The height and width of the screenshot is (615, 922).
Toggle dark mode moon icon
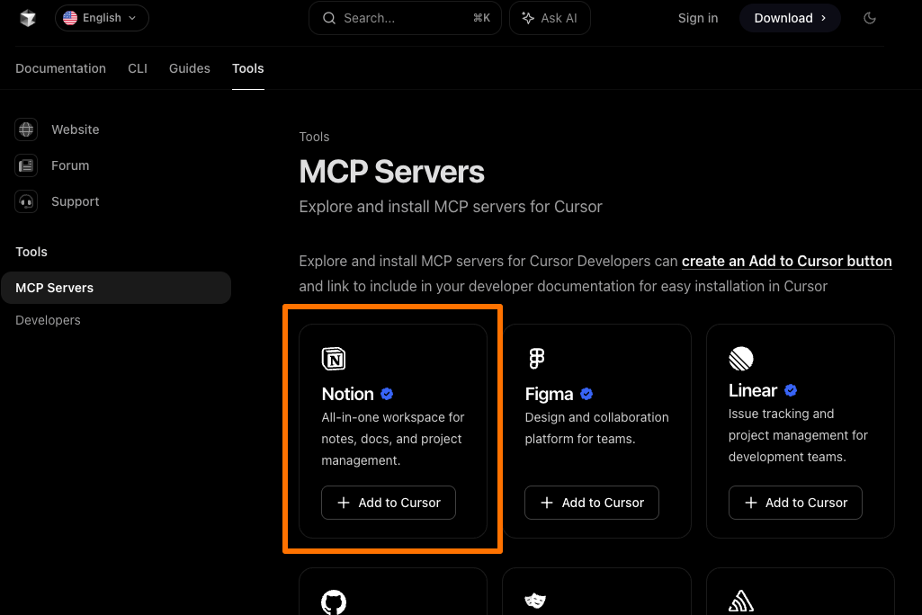[870, 18]
